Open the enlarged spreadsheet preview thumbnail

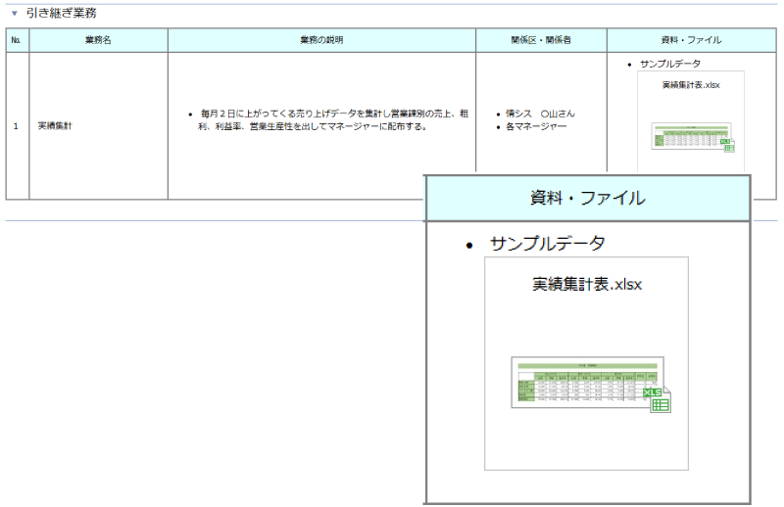(x=587, y=383)
